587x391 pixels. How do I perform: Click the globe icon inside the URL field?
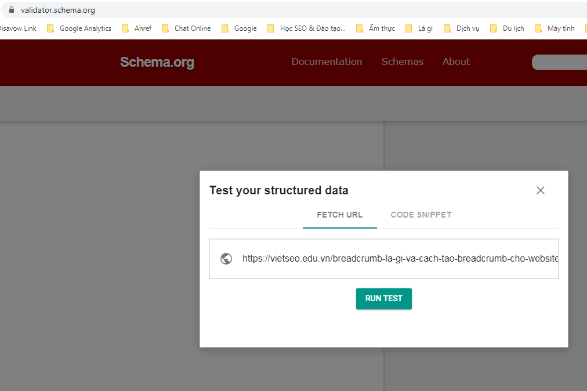226,259
